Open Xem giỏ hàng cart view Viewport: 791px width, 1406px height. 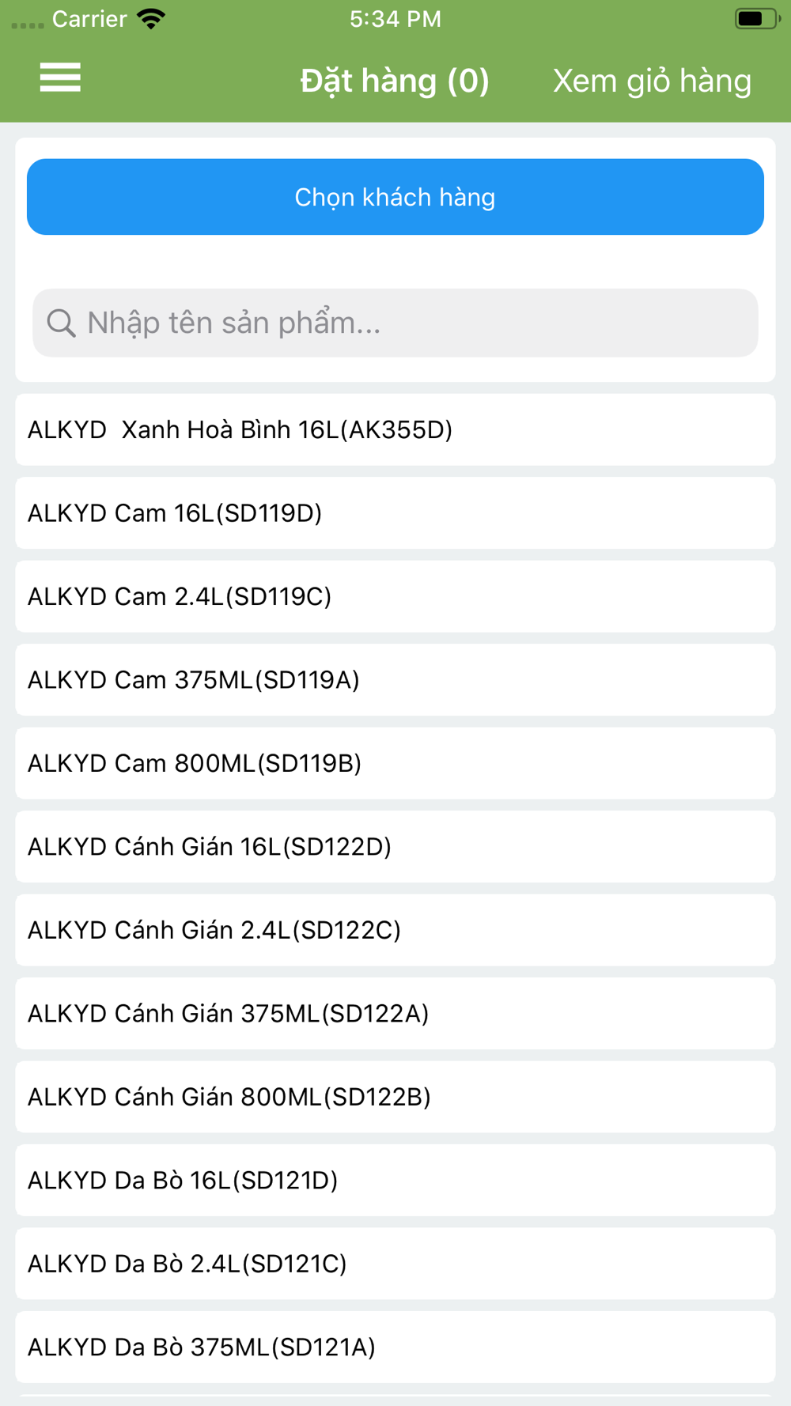[x=652, y=81]
